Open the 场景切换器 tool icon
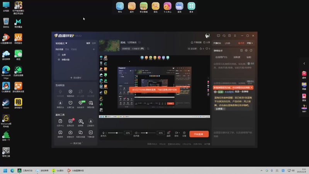 coord(81,134)
